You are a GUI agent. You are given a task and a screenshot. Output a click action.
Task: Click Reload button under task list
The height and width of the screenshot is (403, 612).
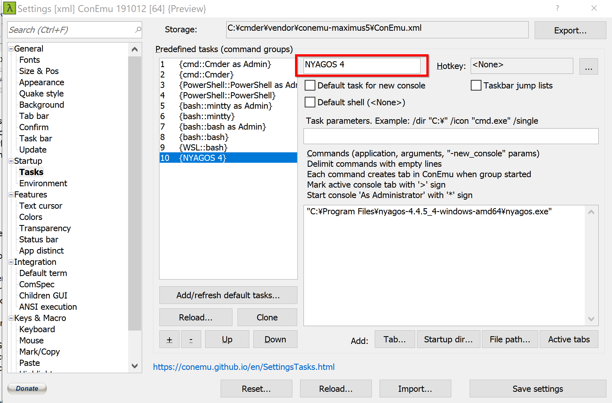[196, 317]
